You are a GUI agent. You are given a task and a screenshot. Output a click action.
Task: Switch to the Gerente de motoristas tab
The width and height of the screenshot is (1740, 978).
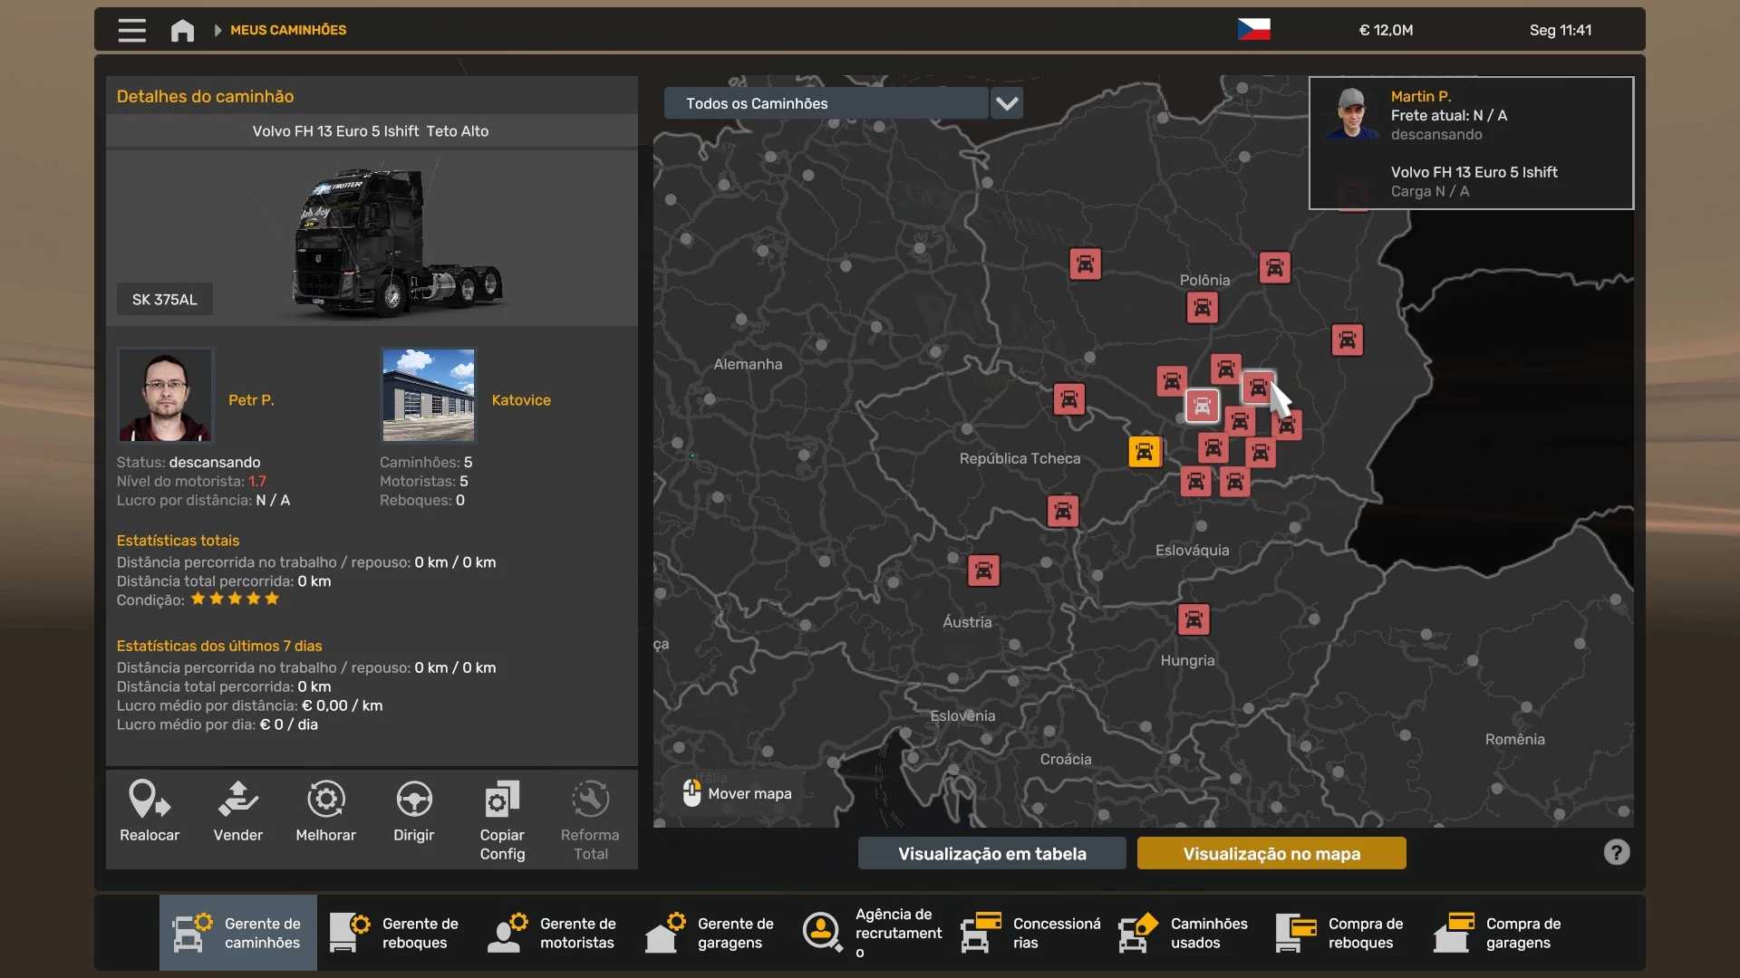point(554,932)
